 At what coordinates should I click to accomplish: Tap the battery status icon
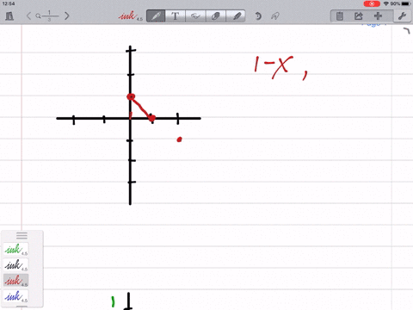pos(406,3)
